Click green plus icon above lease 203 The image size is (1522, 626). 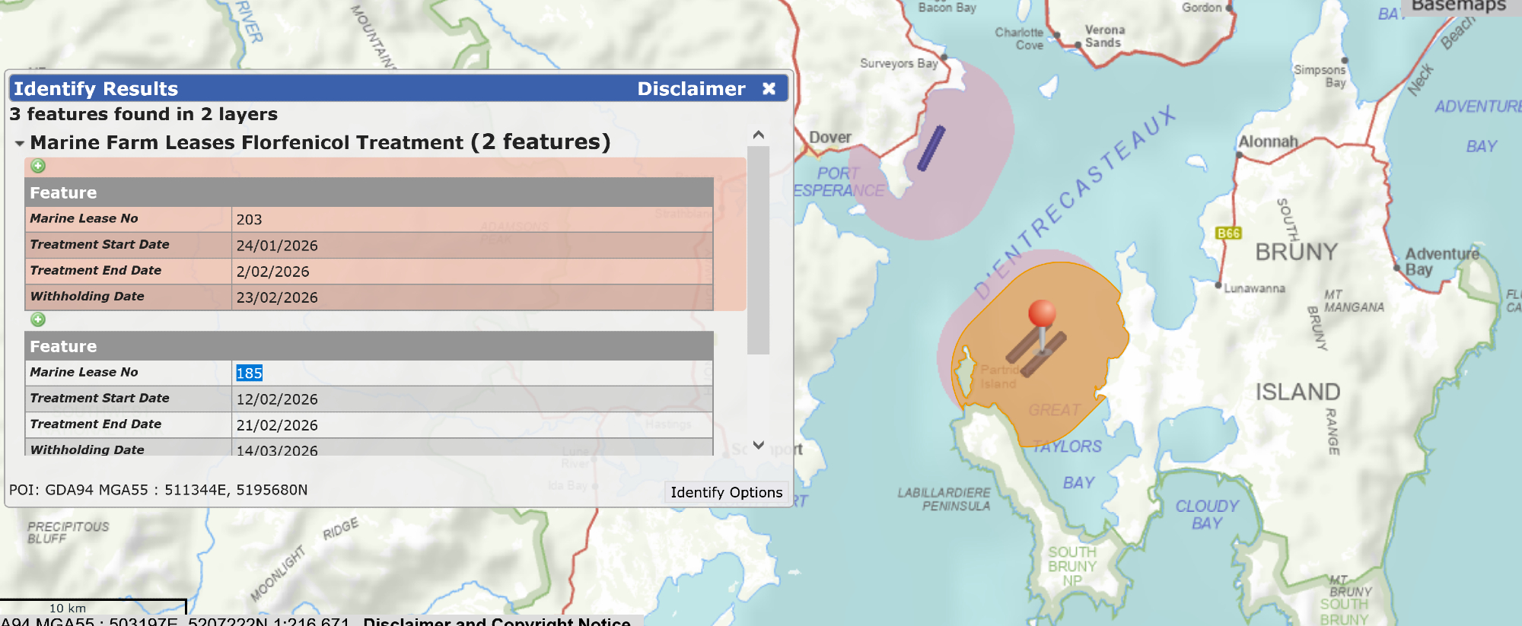click(x=38, y=166)
